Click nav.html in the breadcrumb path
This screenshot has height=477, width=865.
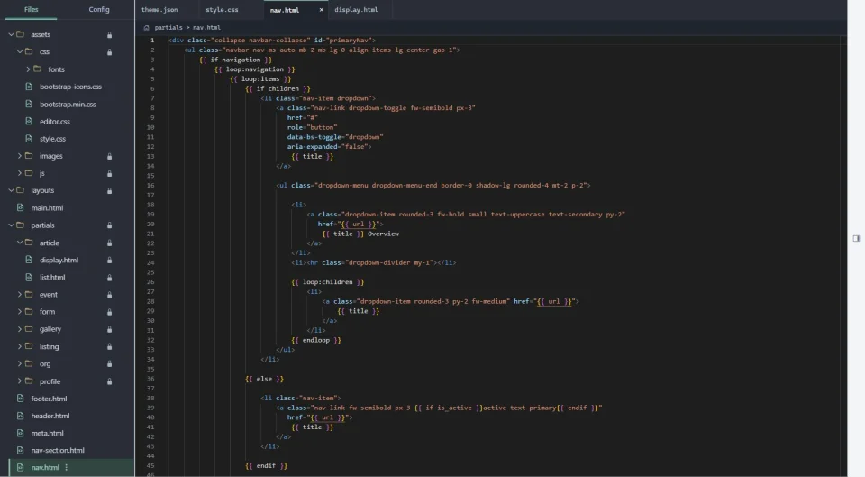[206, 27]
